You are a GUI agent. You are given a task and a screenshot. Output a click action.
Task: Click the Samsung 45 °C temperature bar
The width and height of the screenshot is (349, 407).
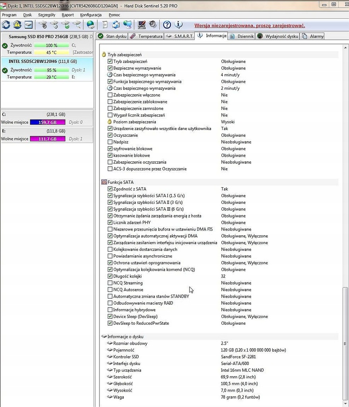(x=51, y=52)
